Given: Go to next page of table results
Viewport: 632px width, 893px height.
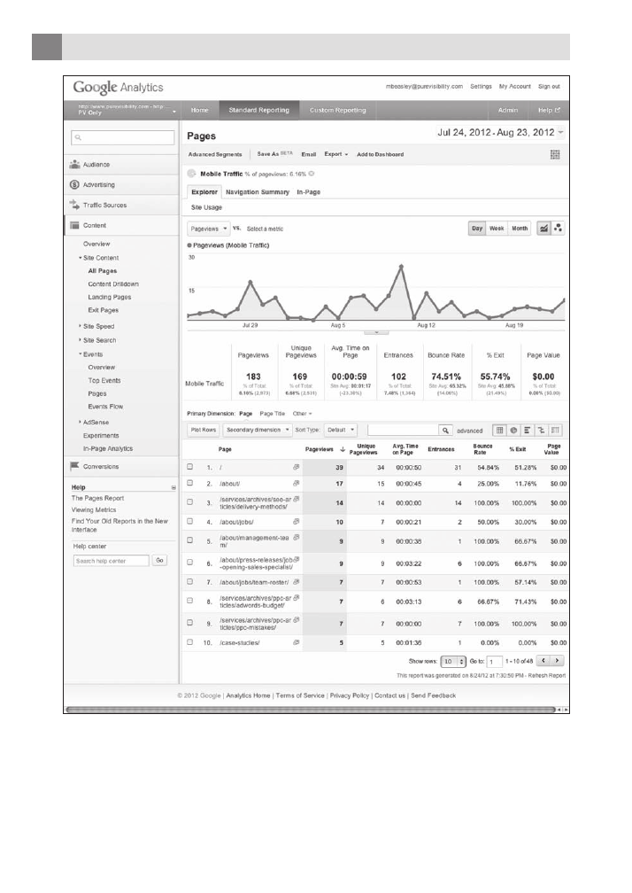Looking at the screenshot, I should click(558, 661).
